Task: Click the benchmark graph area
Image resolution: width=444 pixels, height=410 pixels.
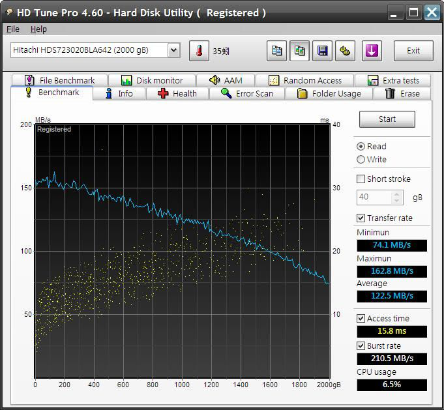Action: (183, 251)
